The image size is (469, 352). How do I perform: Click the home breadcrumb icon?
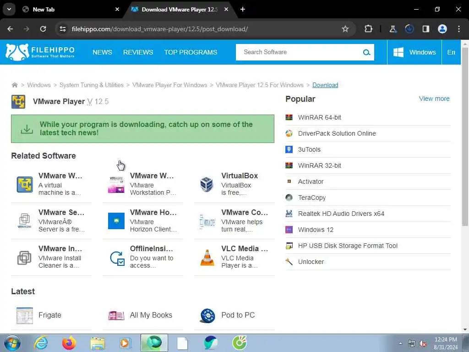14,85
